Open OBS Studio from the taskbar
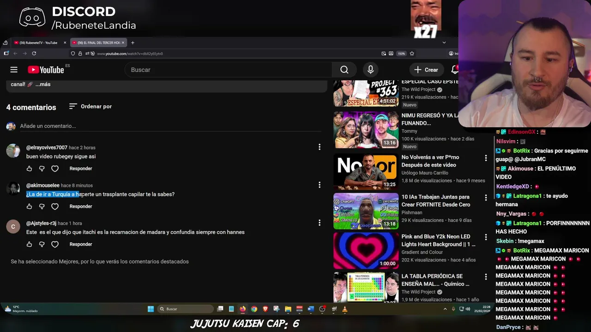This screenshot has height=332, width=591. 322,309
